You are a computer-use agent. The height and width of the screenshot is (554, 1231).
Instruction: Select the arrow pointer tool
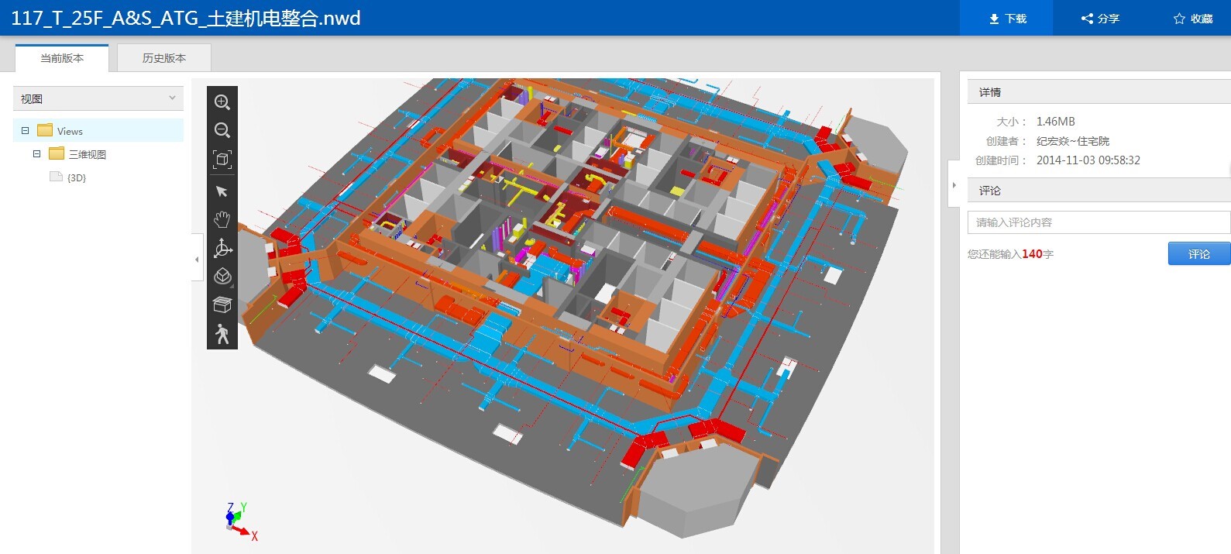[222, 191]
